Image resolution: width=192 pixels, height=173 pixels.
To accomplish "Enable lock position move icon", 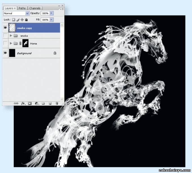I will [x=22, y=20].
